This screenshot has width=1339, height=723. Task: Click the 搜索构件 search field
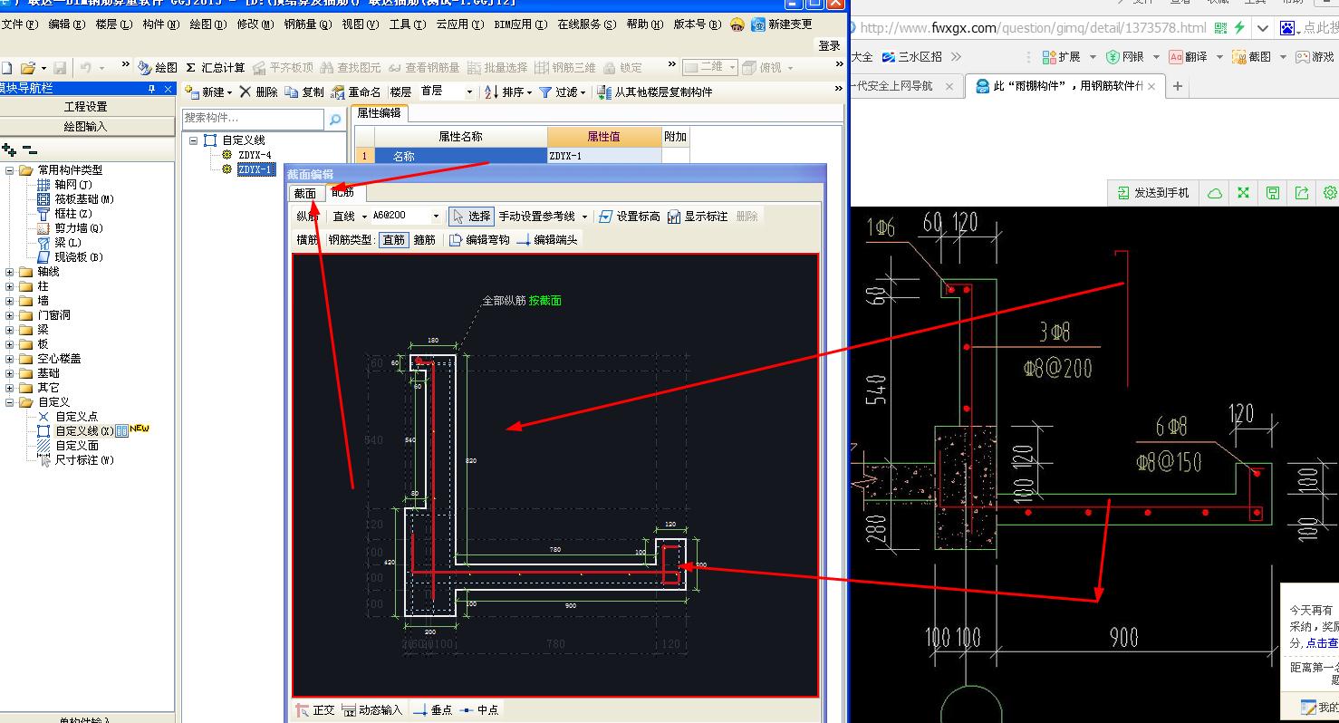point(253,119)
